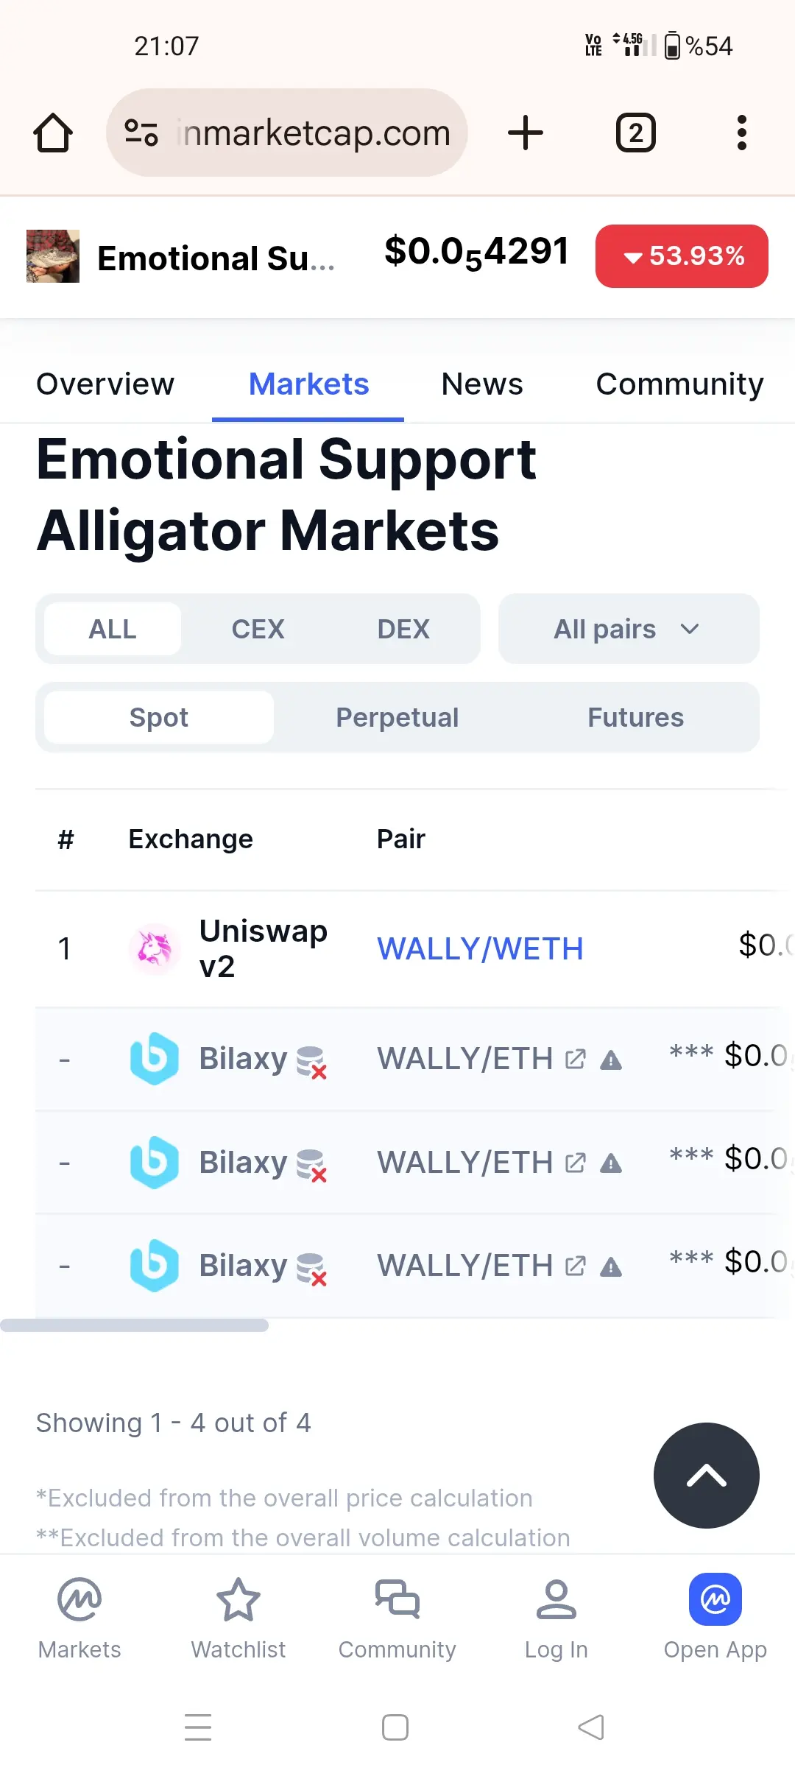This screenshot has width=795, height=1776.
Task: Open Watchlist star icon in bottom bar
Action: click(x=238, y=1599)
